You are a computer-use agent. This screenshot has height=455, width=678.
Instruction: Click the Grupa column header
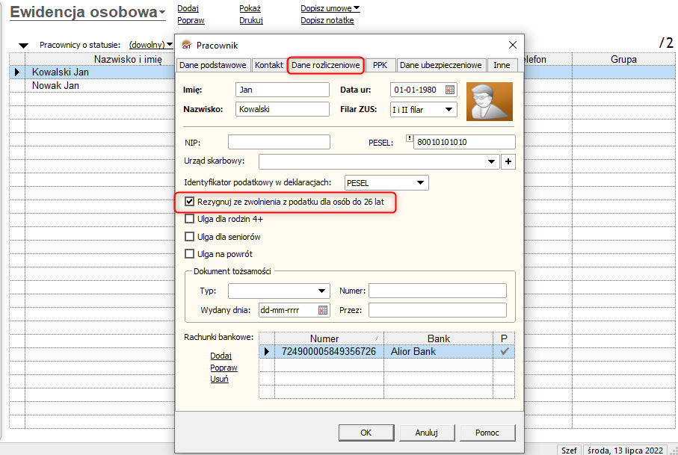[623, 59]
